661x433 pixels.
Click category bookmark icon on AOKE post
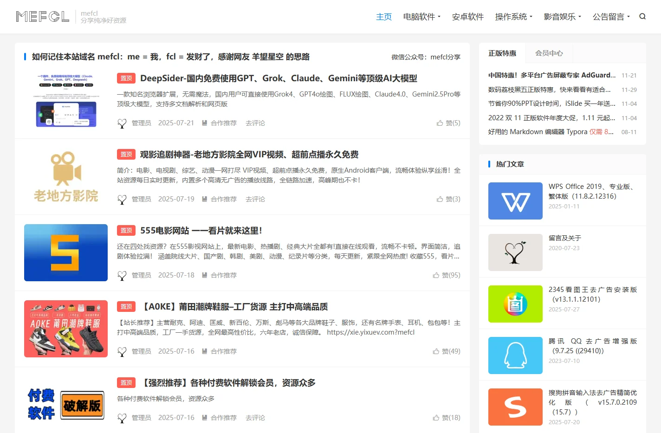(204, 351)
